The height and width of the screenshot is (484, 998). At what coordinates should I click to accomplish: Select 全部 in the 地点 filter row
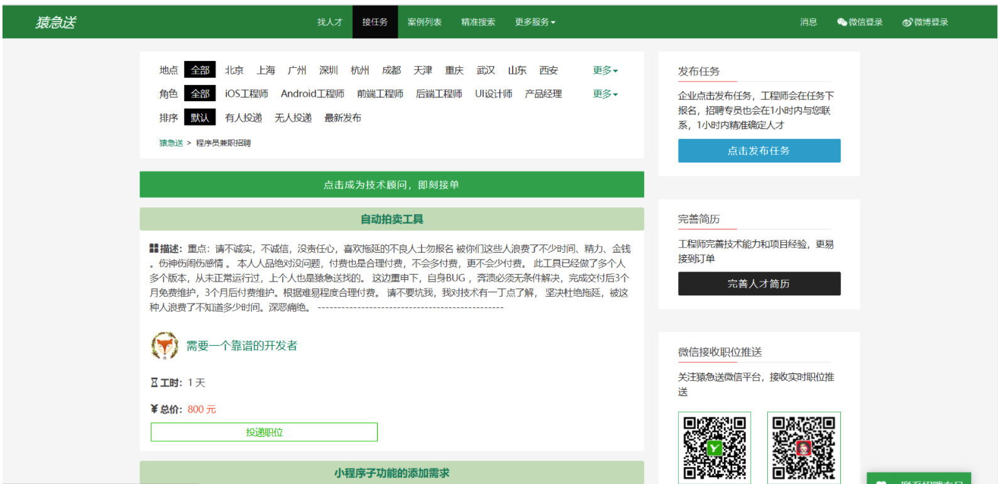[200, 70]
